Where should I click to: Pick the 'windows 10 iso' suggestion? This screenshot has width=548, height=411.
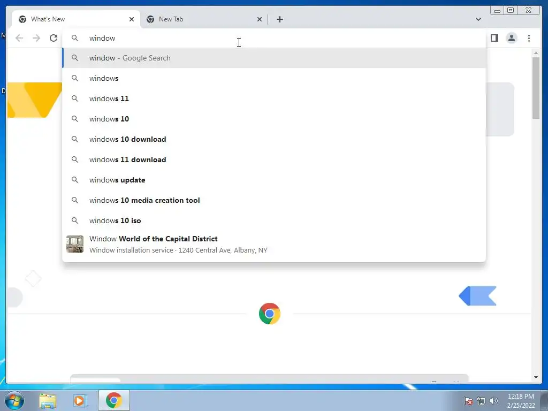(x=274, y=220)
